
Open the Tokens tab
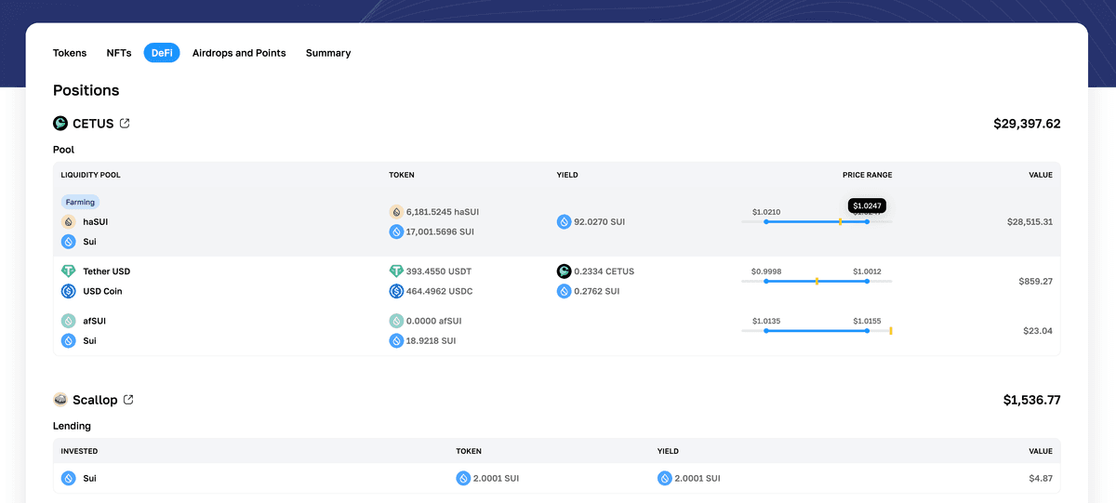(x=70, y=53)
